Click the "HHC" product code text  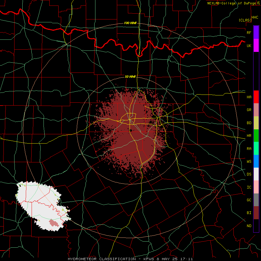click(x=255, y=17)
